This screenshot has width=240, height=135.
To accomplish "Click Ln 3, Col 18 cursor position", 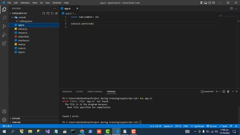I will point(155,126).
